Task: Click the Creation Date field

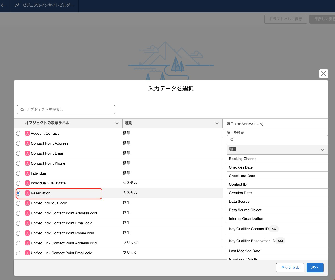Action: pos(277,193)
